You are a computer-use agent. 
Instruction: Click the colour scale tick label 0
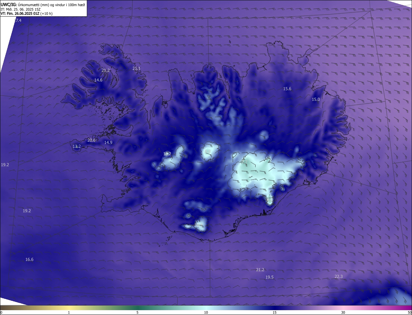(x=1, y=312)
